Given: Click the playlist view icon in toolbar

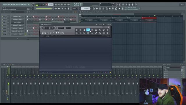Looking at the screenshot, I should coord(94,8).
